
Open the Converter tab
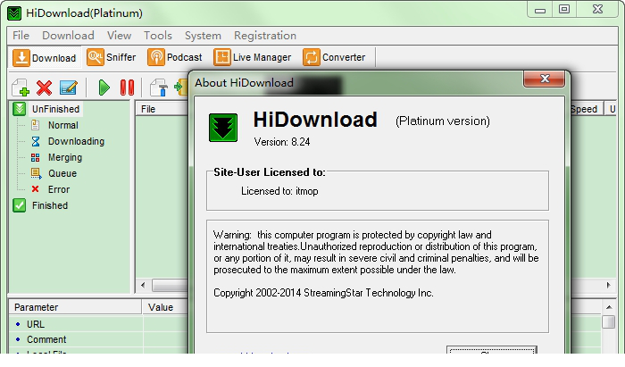tap(334, 57)
